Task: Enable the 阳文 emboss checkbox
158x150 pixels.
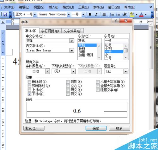Action: pos(68,90)
